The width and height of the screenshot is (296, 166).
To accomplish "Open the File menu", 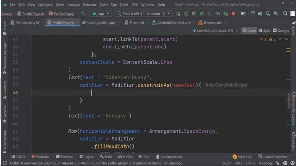I will point(12,5).
